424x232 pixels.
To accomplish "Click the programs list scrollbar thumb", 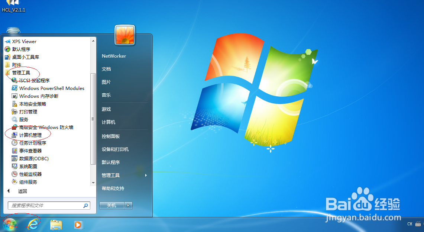I will point(93,119).
